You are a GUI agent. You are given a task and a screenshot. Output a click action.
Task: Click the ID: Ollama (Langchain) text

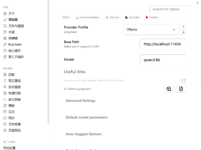77,89
